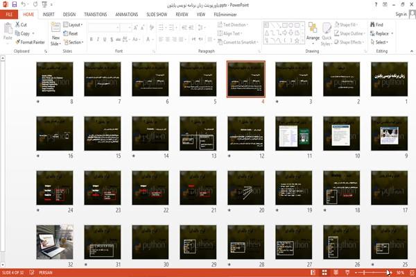Click the Format Painter brush

tap(17, 42)
